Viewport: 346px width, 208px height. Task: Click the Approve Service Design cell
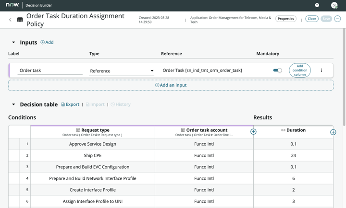[x=93, y=144]
